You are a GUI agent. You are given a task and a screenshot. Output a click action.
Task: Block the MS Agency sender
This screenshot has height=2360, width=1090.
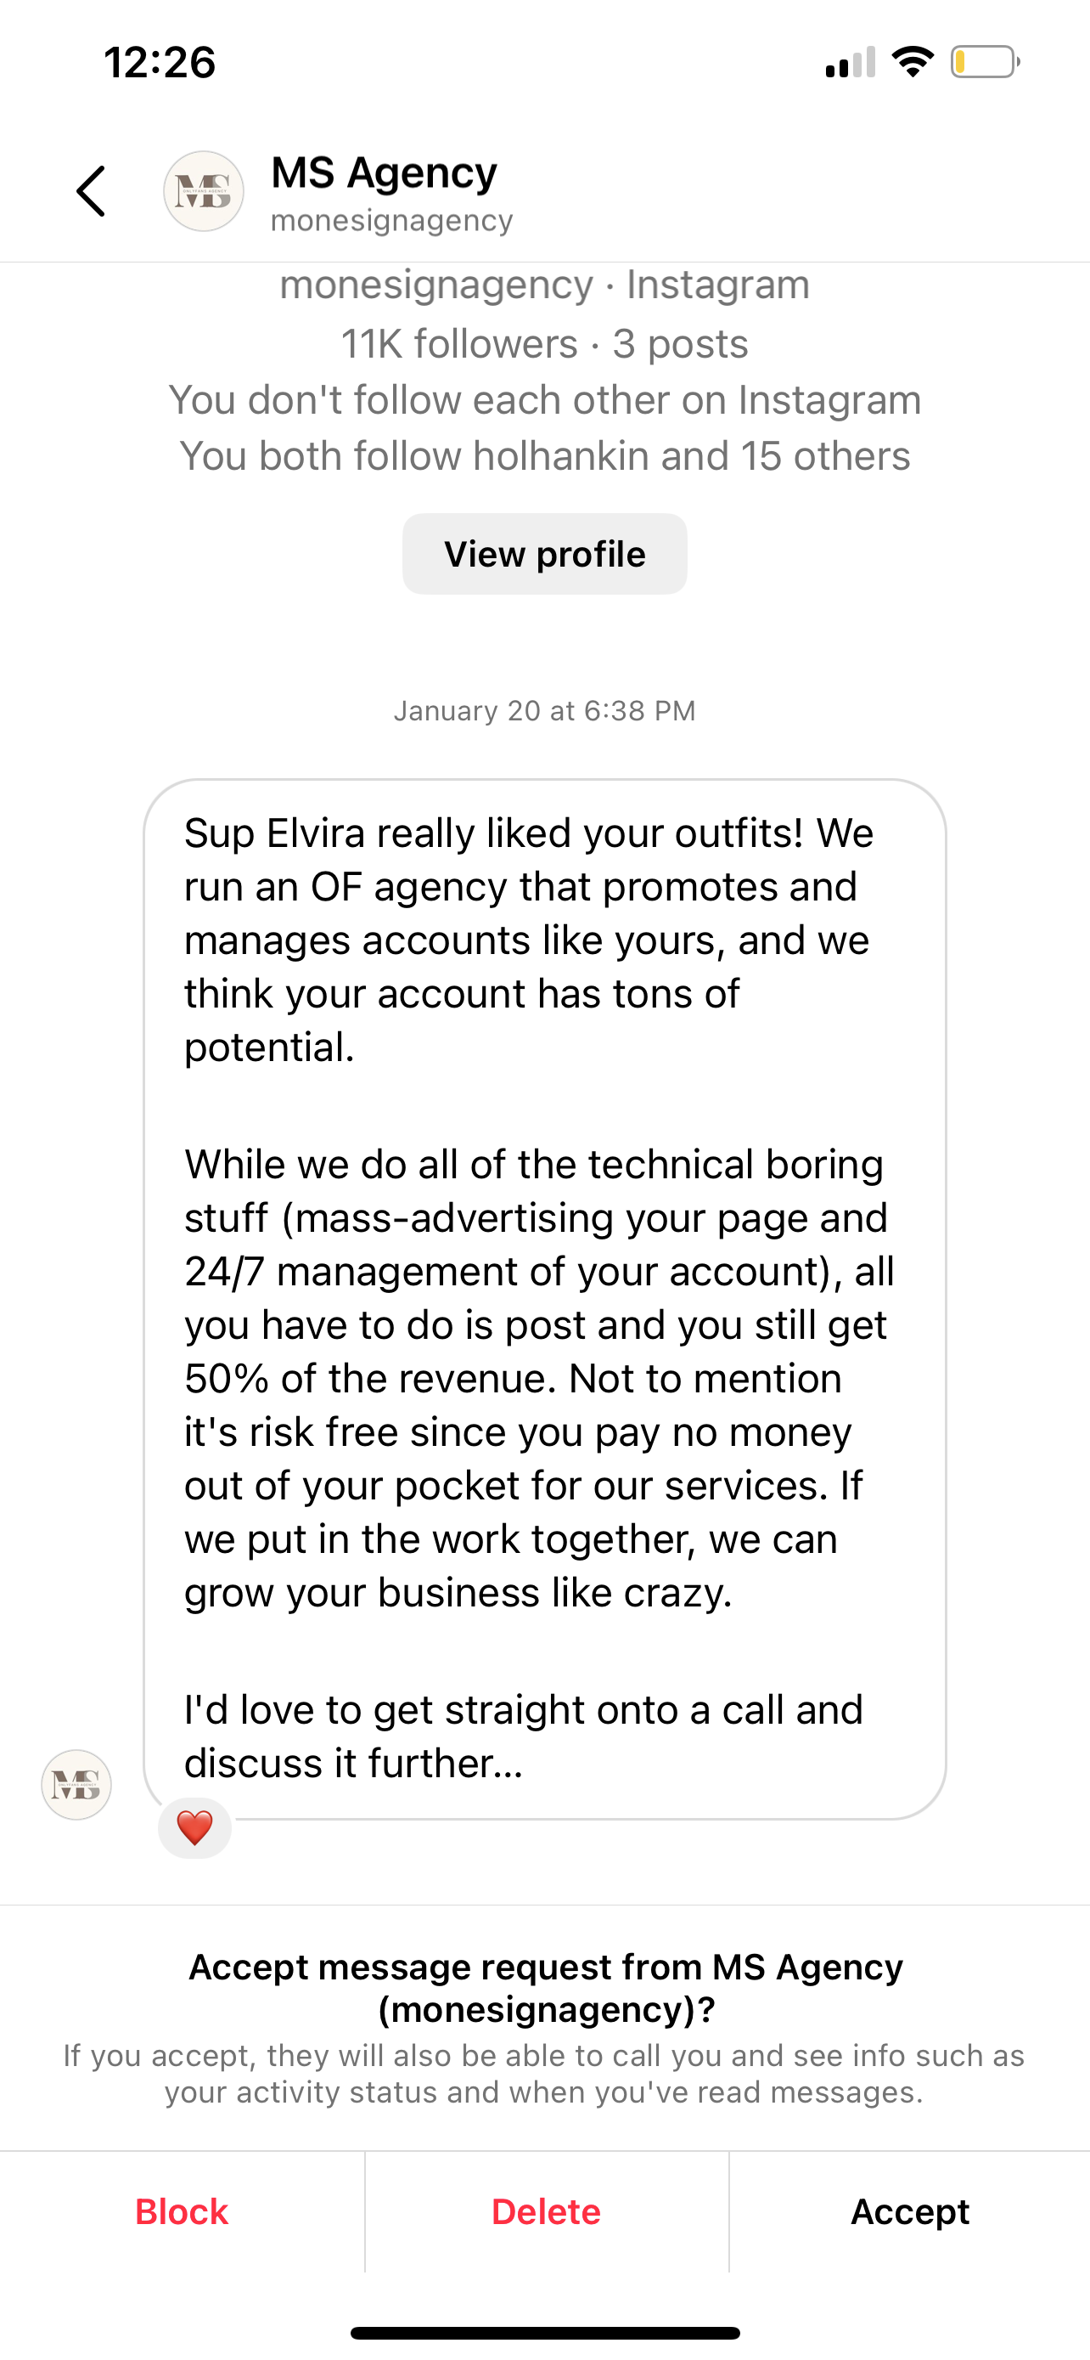coord(181,2211)
